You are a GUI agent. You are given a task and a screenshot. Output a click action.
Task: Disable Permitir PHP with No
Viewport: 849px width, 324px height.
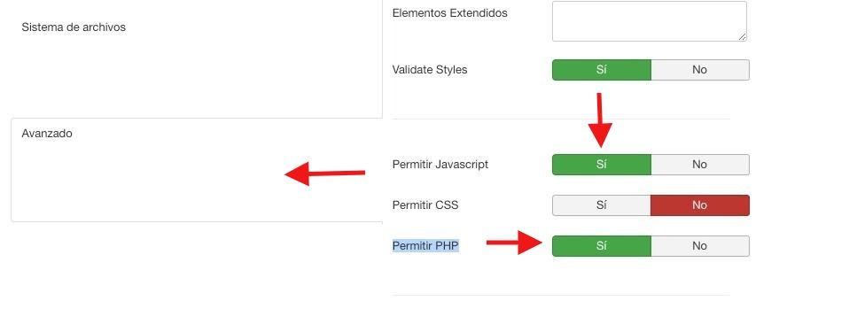(699, 246)
